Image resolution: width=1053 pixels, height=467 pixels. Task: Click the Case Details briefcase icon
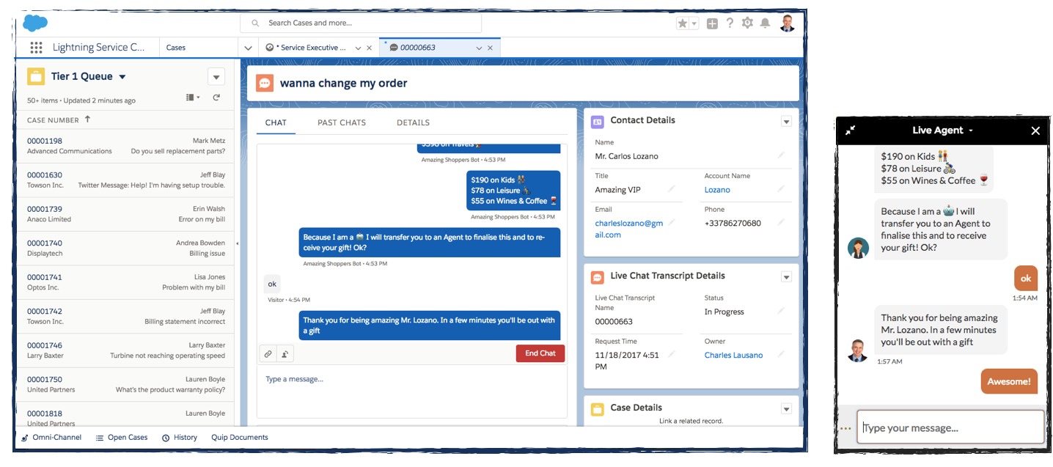(598, 409)
